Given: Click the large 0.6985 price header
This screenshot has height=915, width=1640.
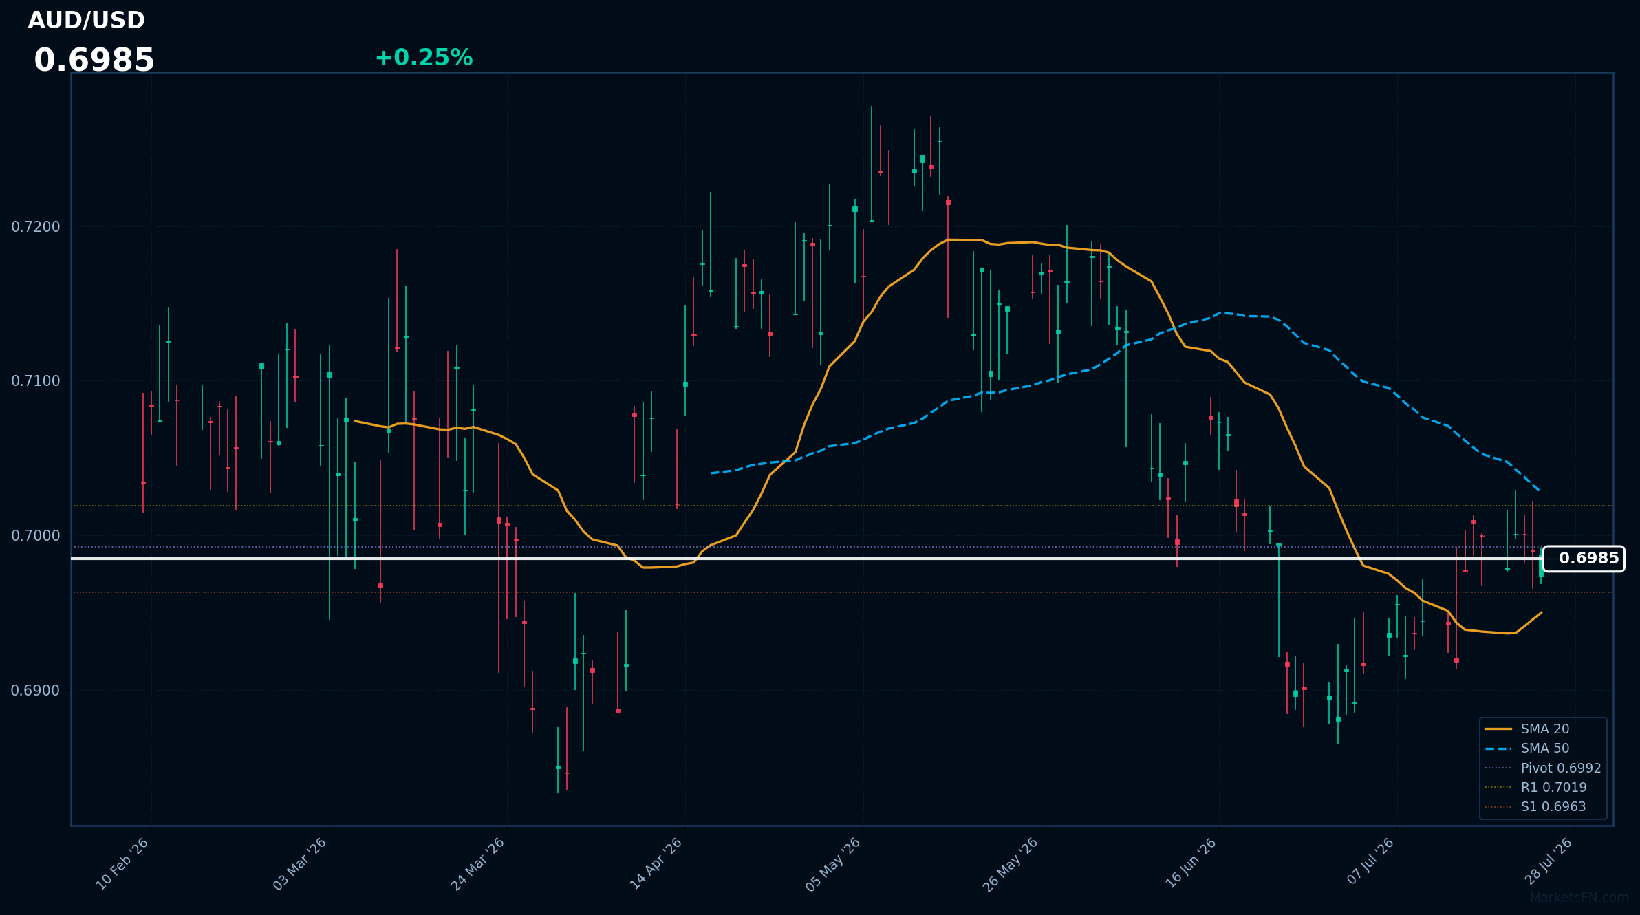Looking at the screenshot, I should click(94, 61).
